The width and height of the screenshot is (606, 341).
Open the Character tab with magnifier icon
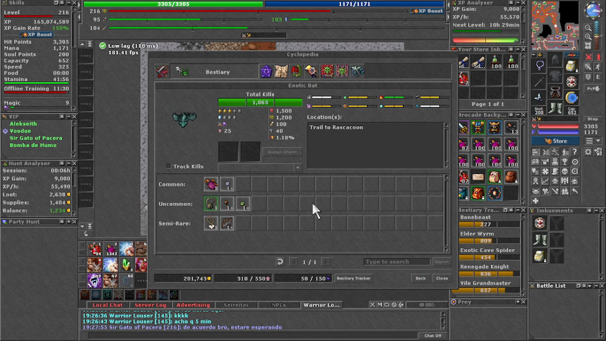click(x=312, y=72)
